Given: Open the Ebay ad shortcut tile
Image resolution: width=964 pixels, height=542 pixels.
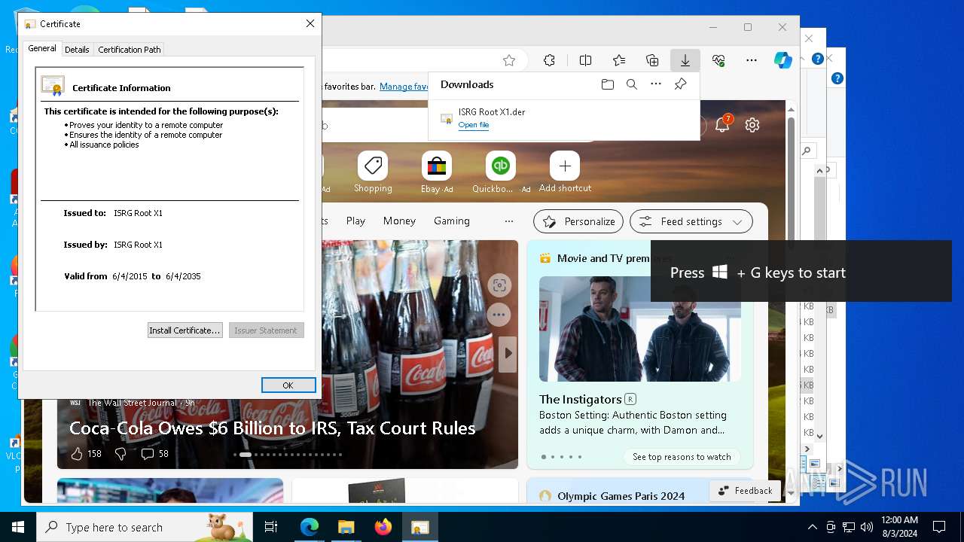Looking at the screenshot, I should [x=437, y=172].
